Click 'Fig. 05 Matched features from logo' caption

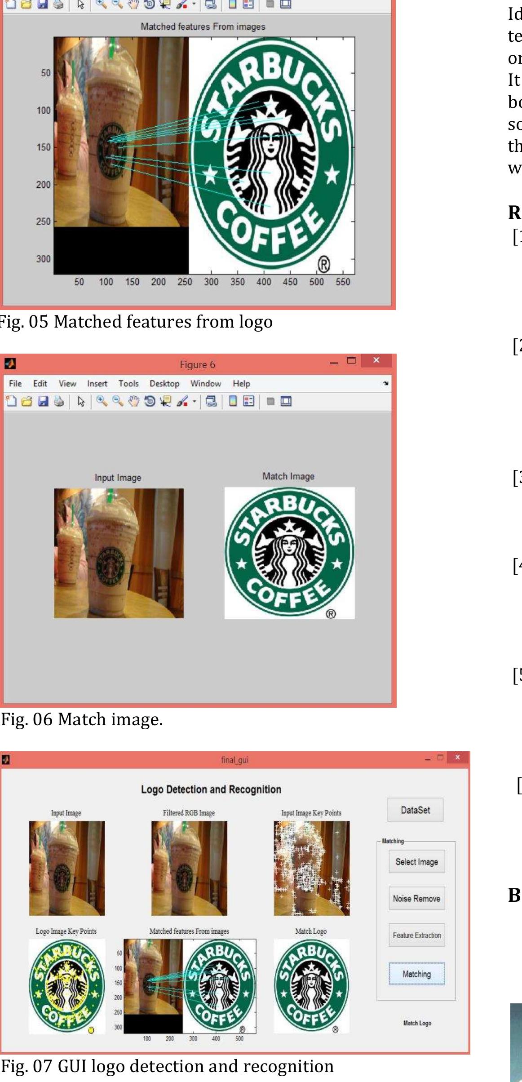tap(136, 322)
